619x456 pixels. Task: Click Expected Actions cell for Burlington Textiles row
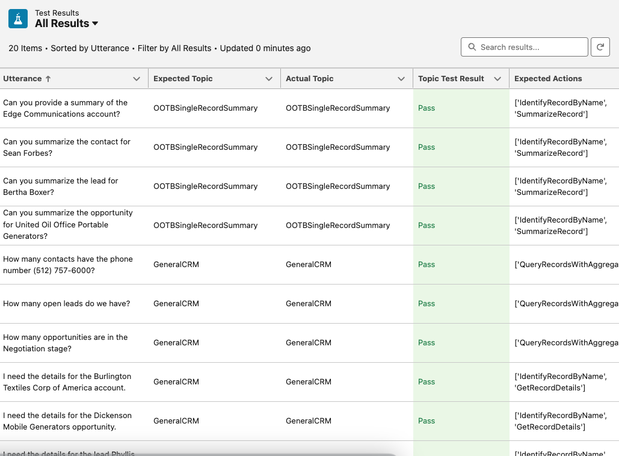click(560, 382)
